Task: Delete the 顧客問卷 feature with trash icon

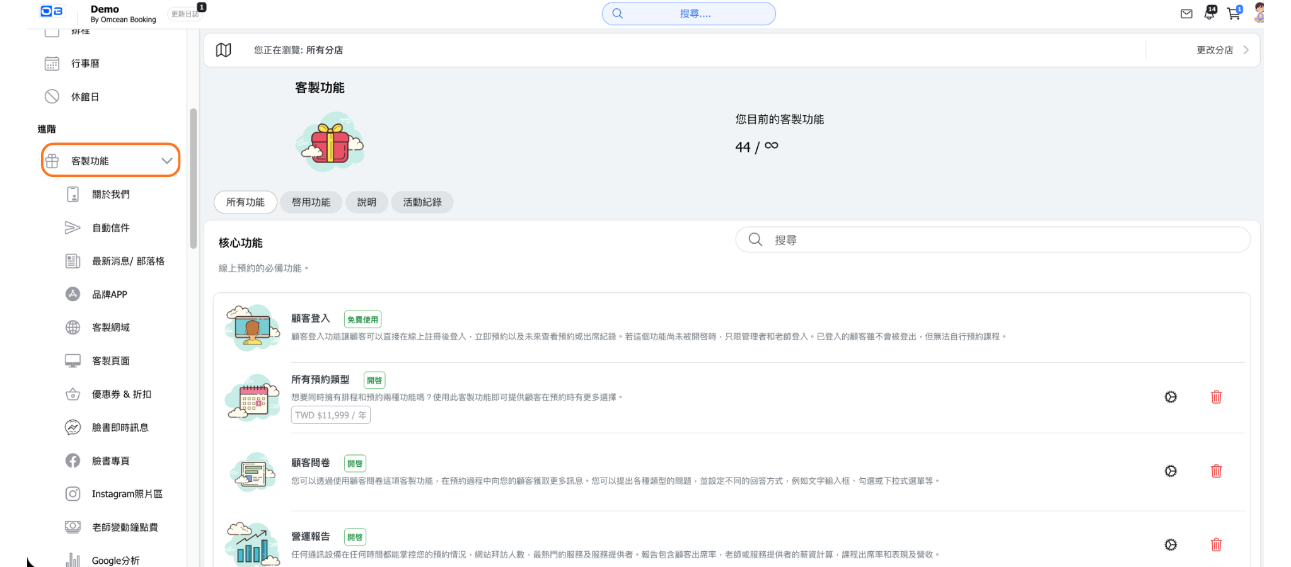Action: 1216,471
